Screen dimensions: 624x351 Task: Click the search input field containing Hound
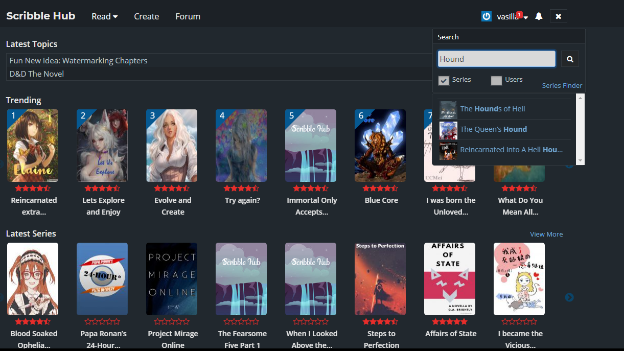496,59
